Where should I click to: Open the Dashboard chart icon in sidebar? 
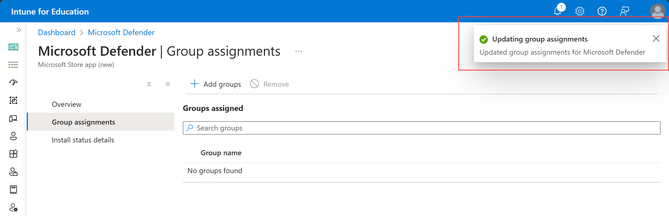[13, 47]
